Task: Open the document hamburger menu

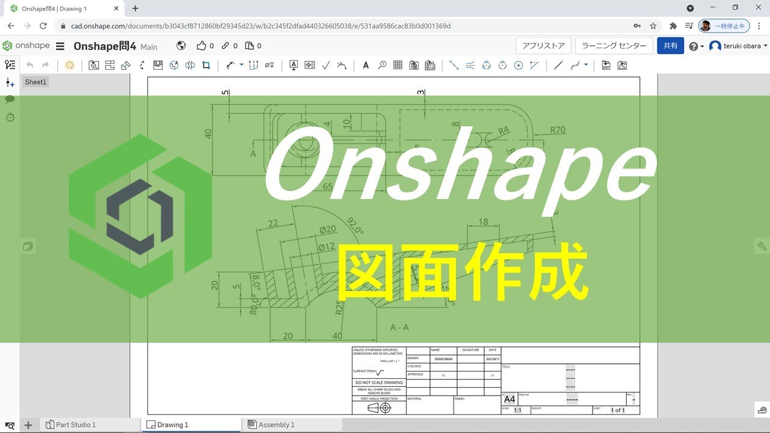Action: (x=60, y=46)
